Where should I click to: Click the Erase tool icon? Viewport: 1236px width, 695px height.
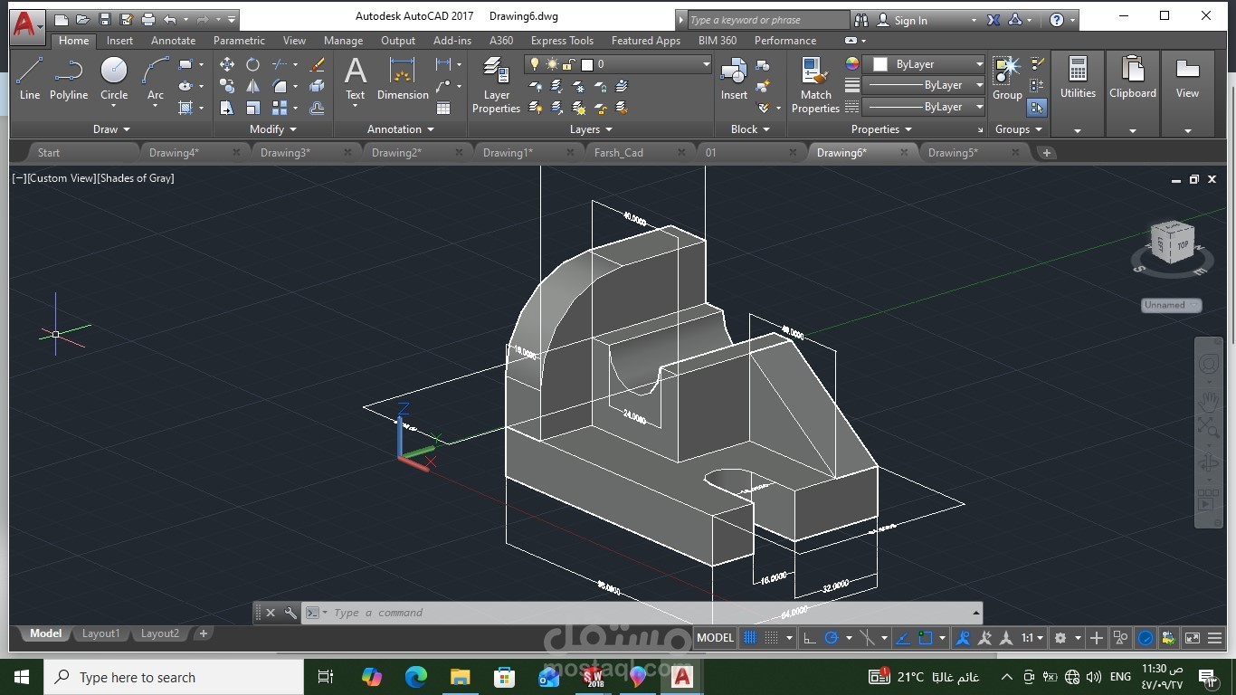point(317,64)
